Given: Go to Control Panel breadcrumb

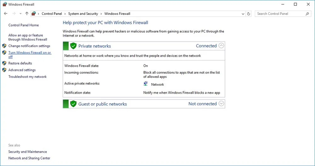Looking at the screenshot, I should click(52, 14).
